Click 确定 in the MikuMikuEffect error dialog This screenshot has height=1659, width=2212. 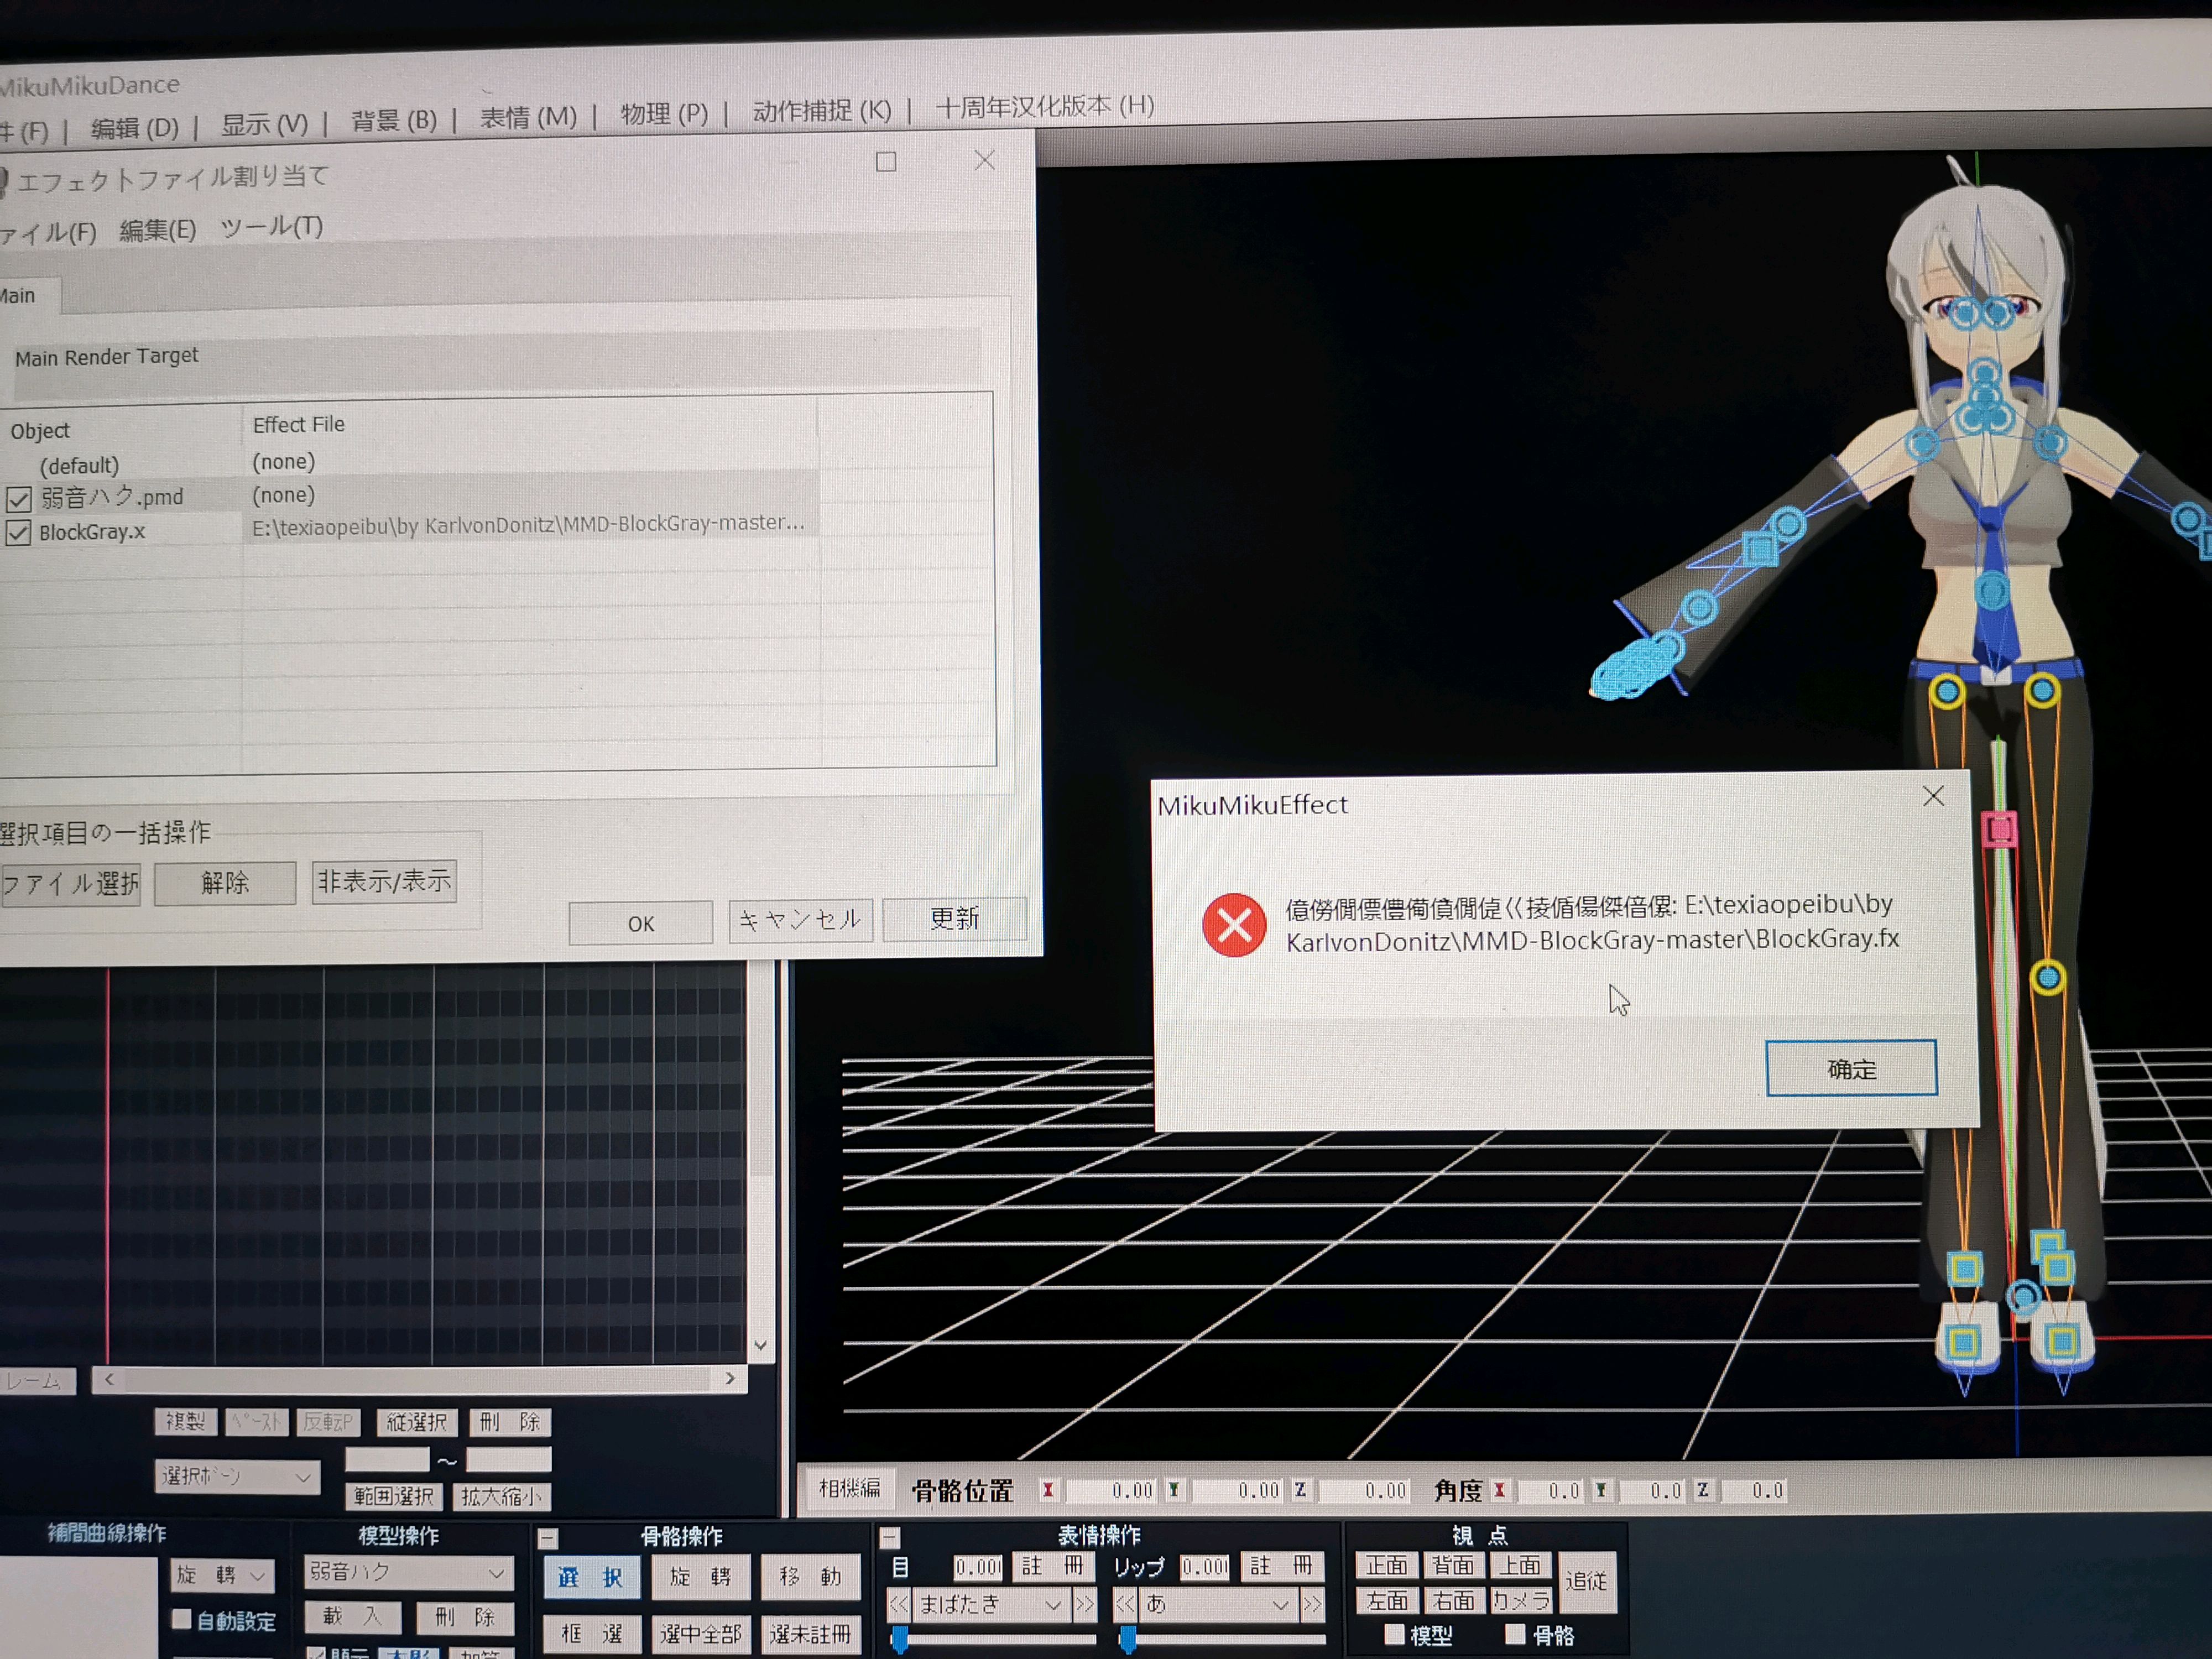click(x=1850, y=1068)
